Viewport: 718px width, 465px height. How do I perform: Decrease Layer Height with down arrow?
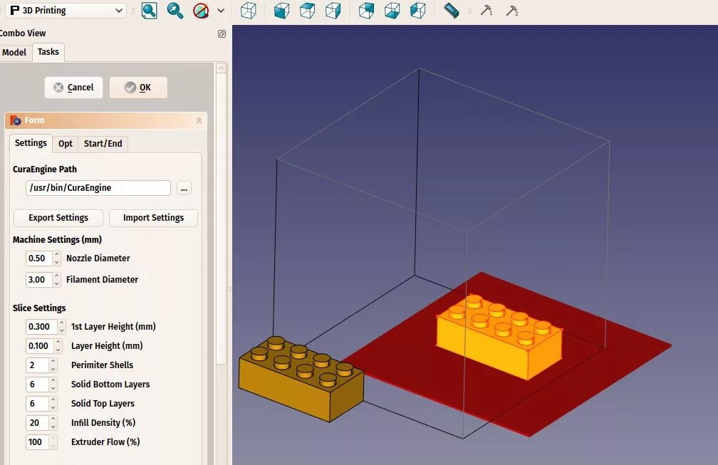coord(58,350)
